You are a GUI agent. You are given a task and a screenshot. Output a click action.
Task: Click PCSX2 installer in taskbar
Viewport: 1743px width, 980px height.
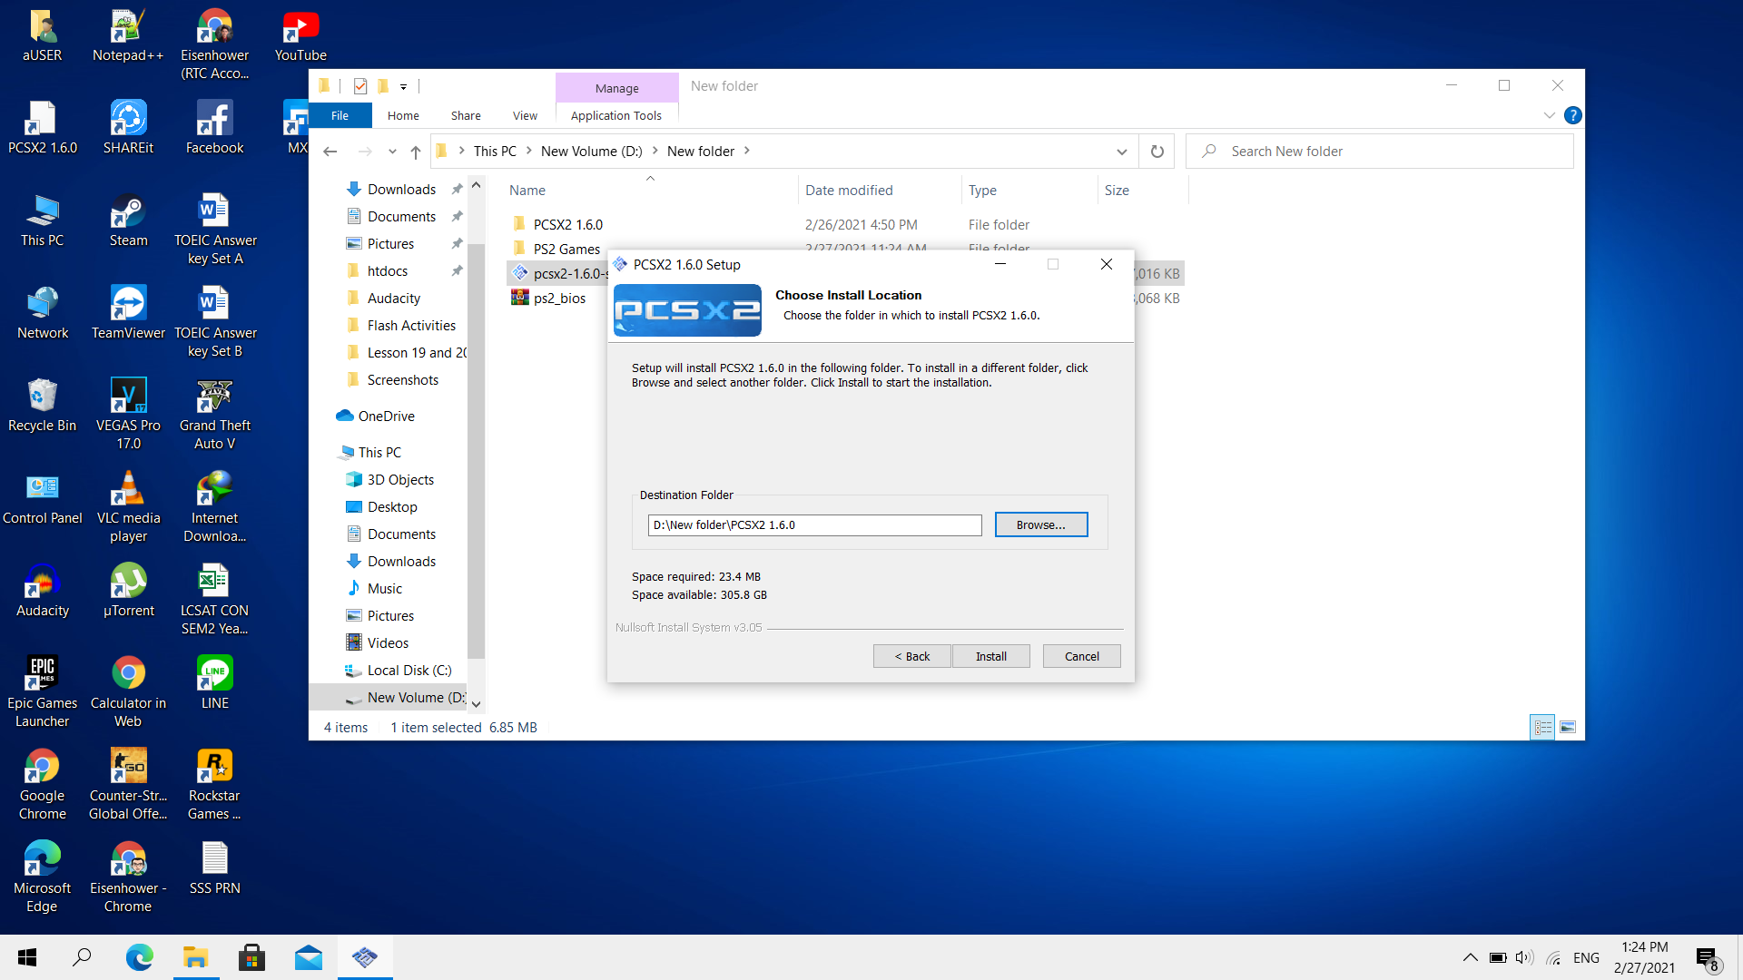click(365, 957)
